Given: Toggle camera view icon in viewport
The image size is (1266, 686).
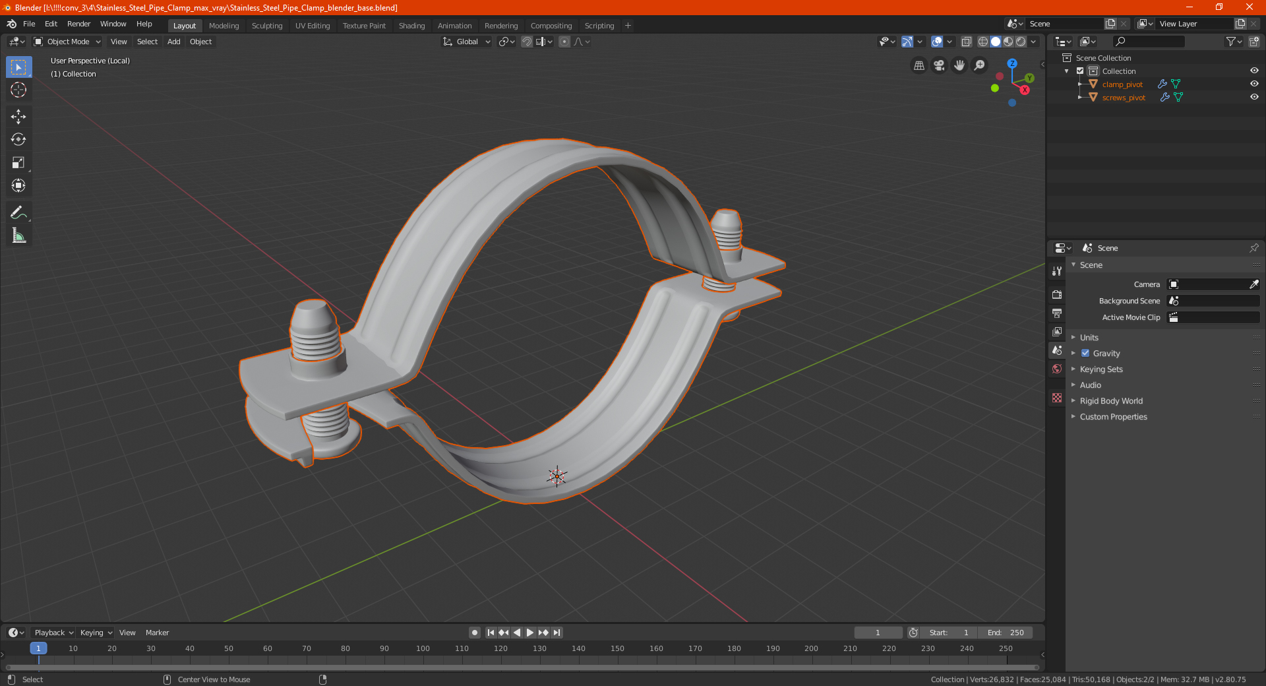Looking at the screenshot, I should click(939, 65).
